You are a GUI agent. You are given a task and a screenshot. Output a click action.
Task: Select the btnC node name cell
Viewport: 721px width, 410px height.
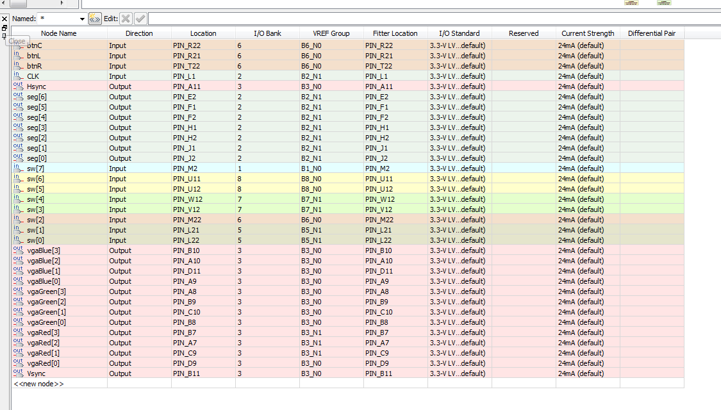point(60,45)
